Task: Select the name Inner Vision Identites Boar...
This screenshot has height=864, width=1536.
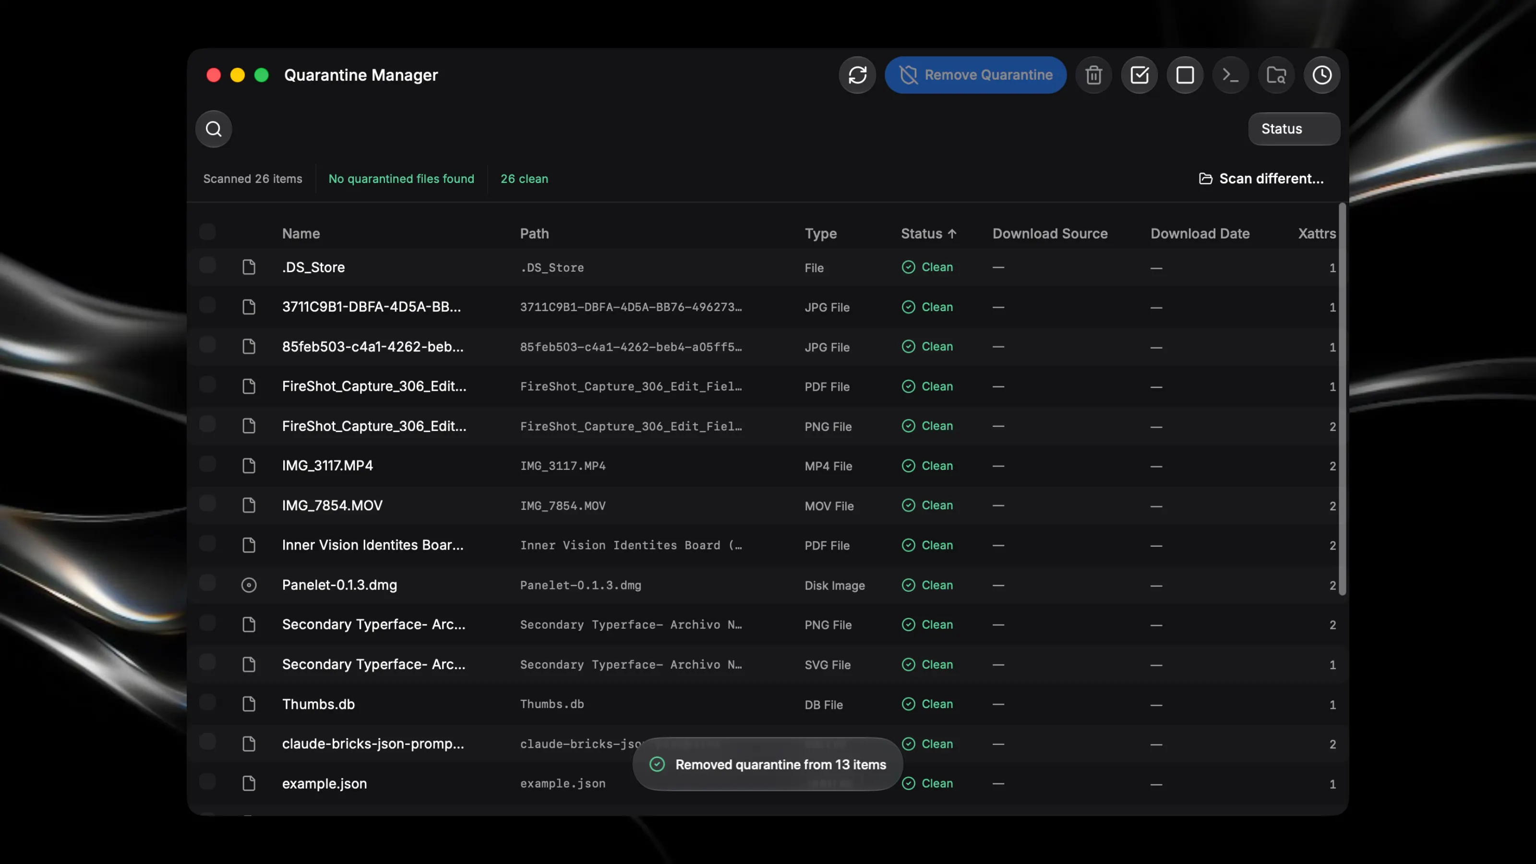Action: coord(372,545)
